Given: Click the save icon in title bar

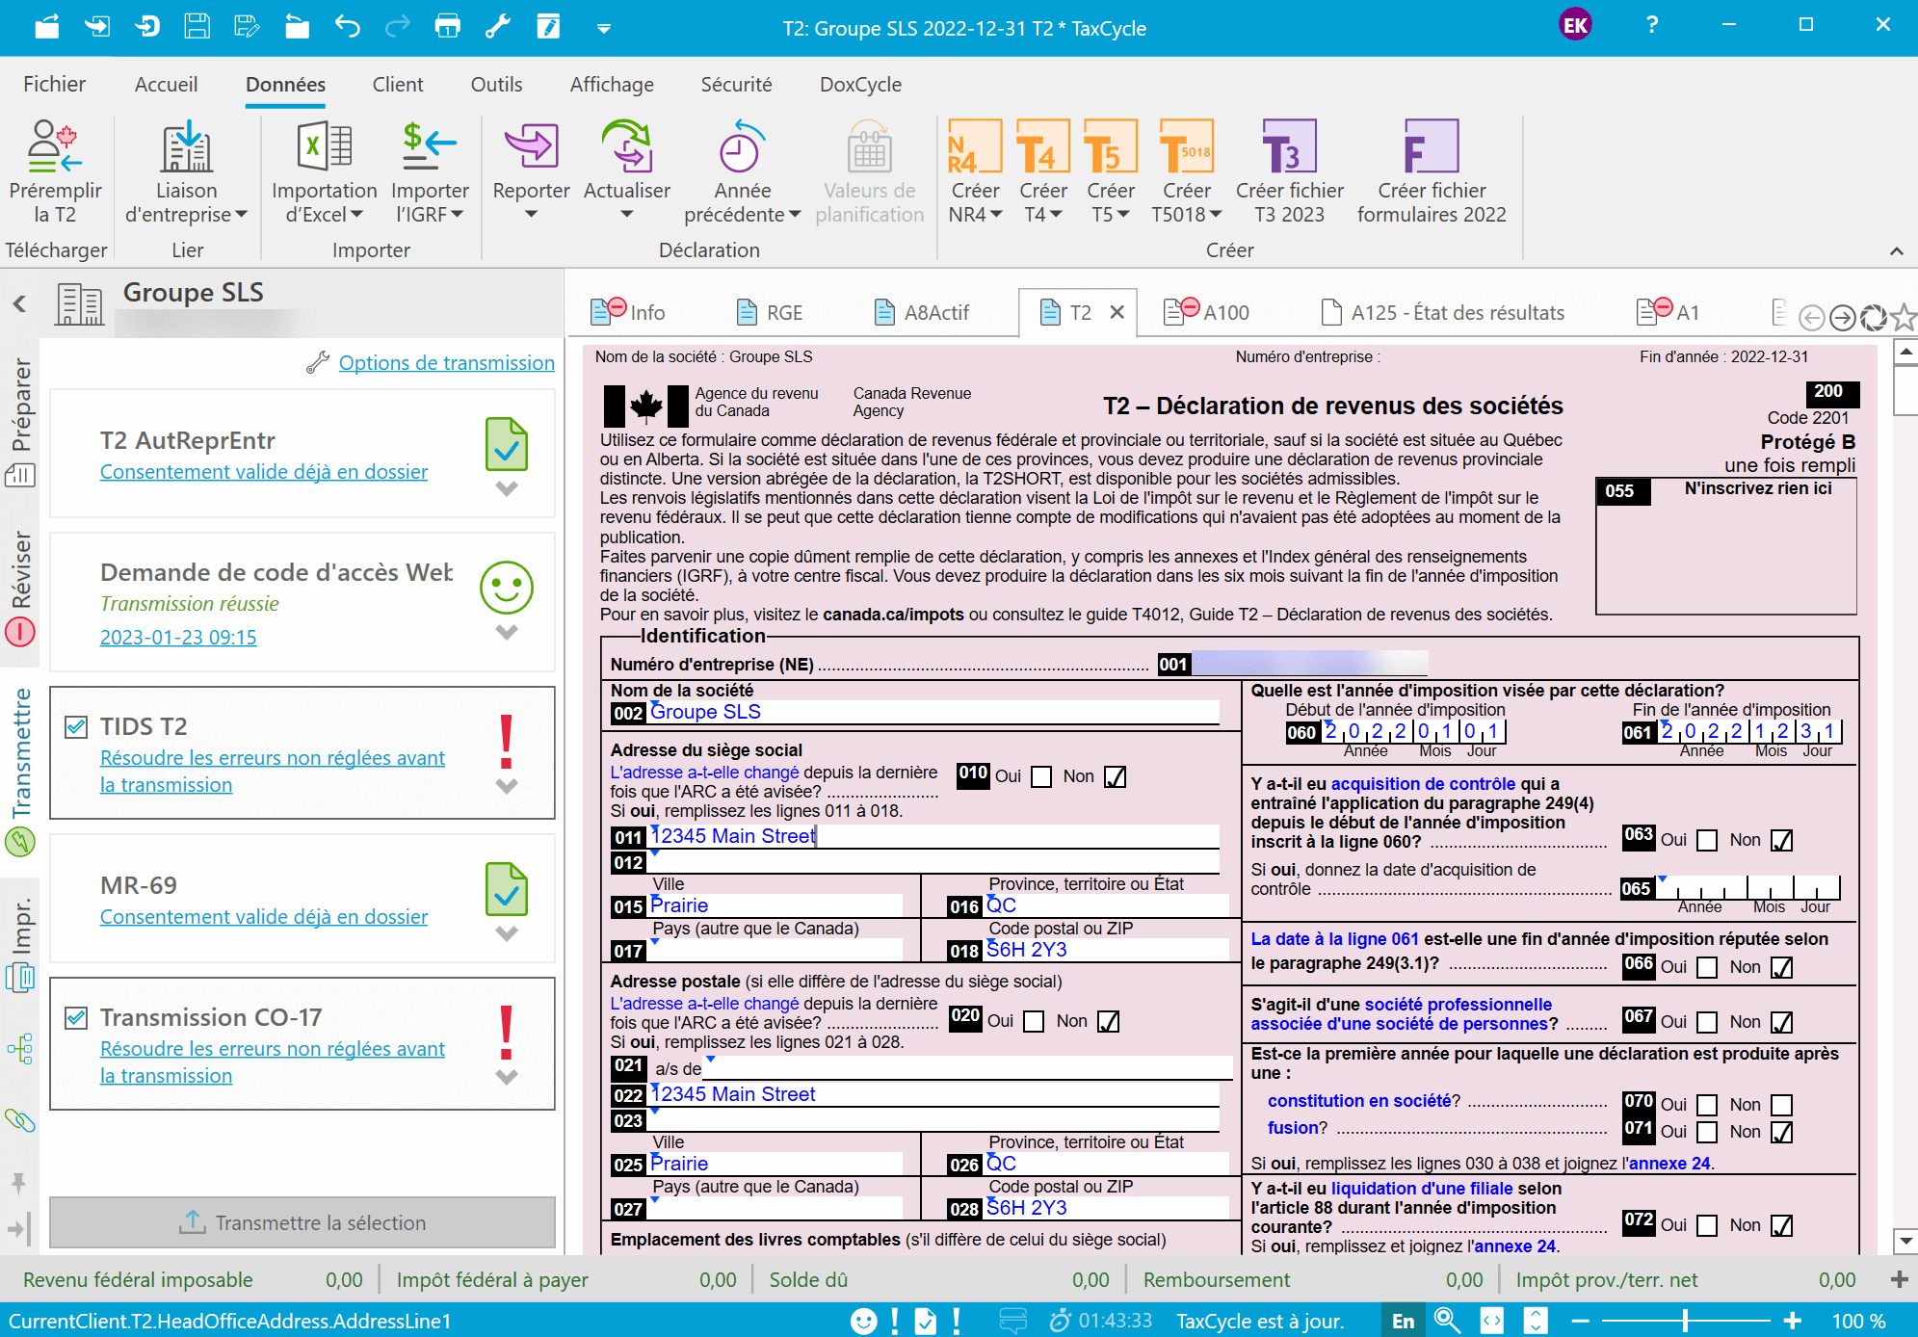Looking at the screenshot, I should click(x=197, y=26).
